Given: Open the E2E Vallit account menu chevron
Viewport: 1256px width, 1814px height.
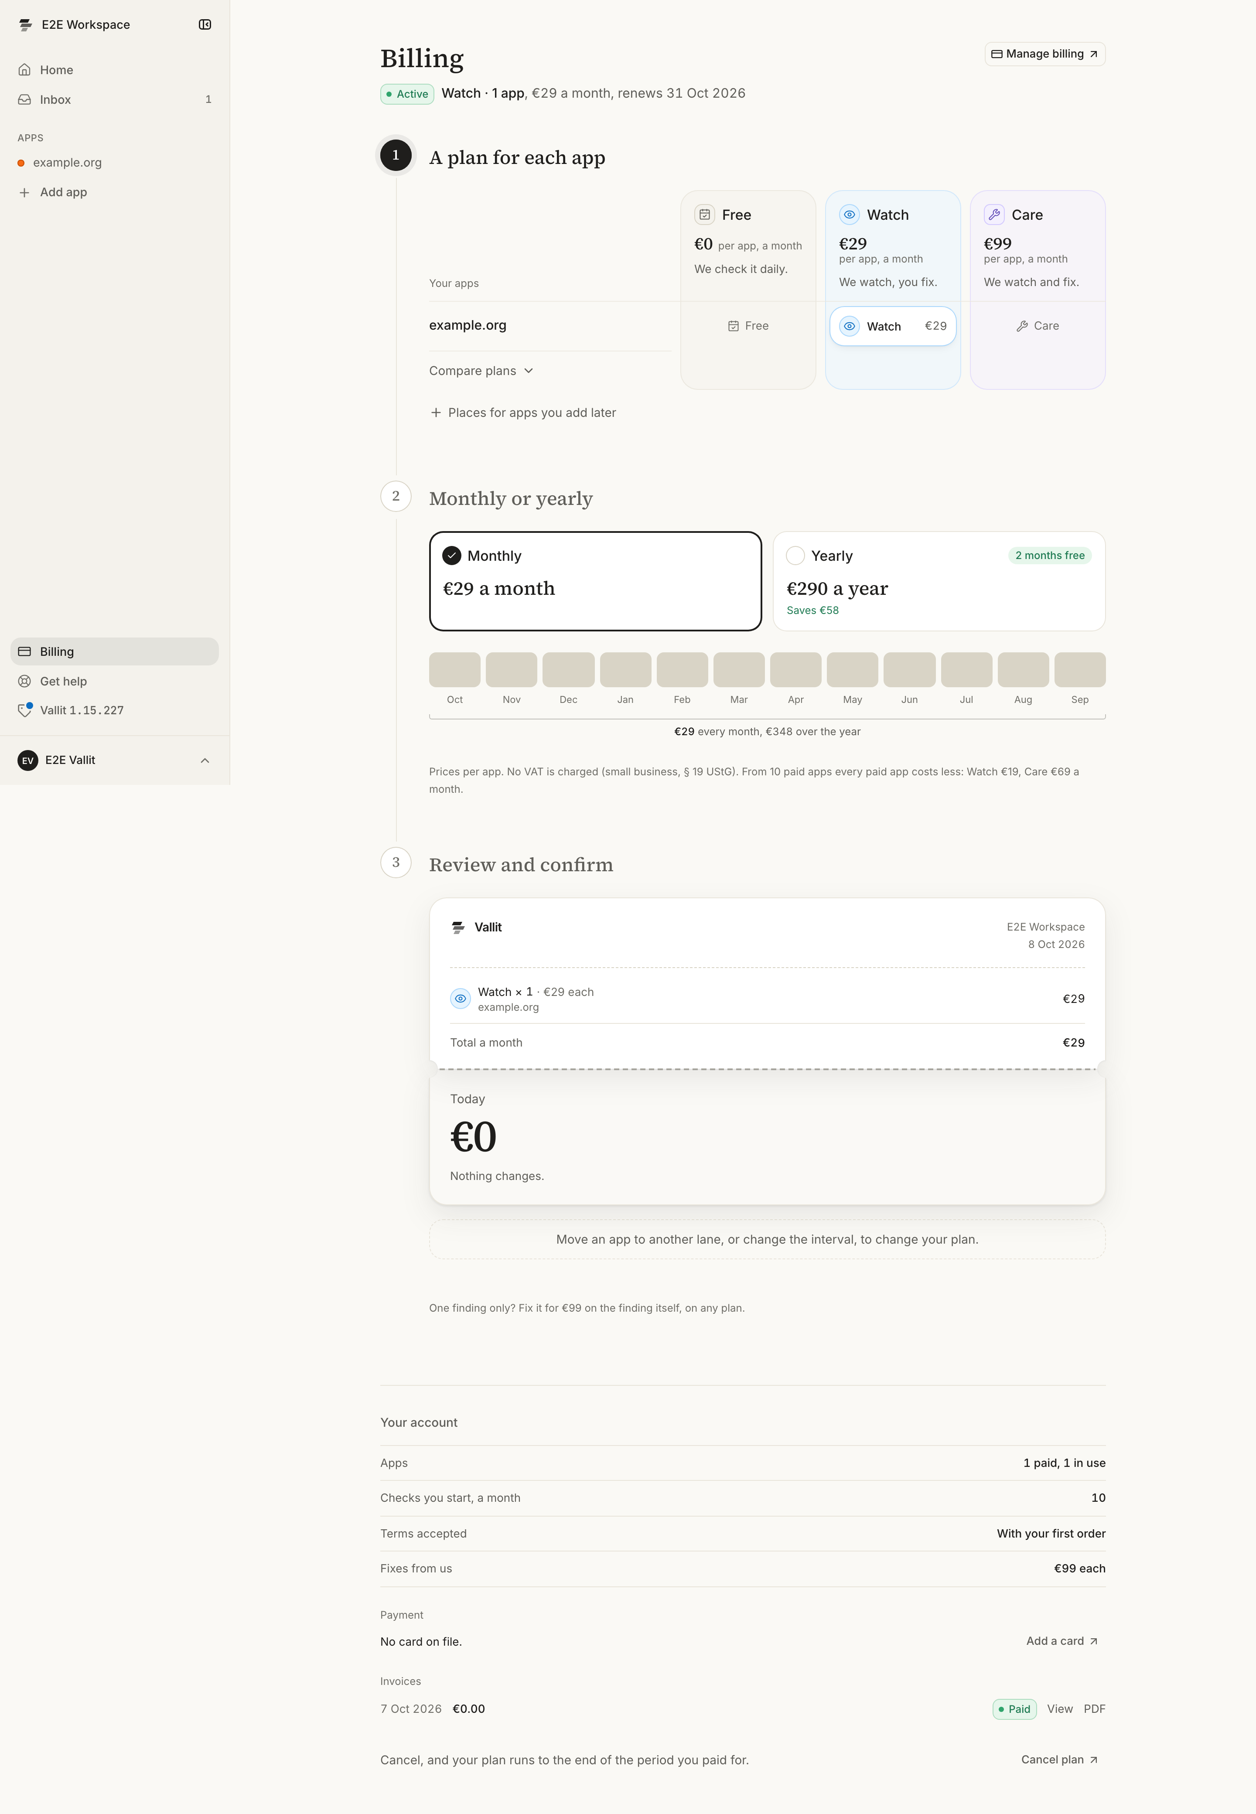Looking at the screenshot, I should [x=205, y=760].
